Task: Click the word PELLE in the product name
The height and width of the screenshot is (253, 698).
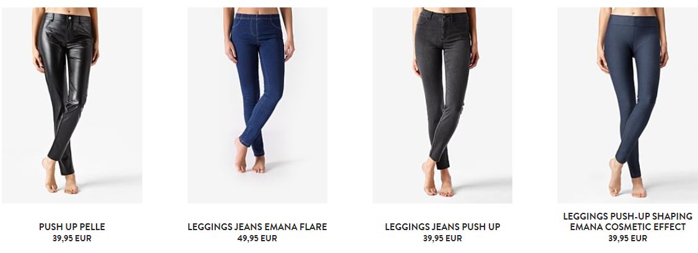Action: coord(92,227)
